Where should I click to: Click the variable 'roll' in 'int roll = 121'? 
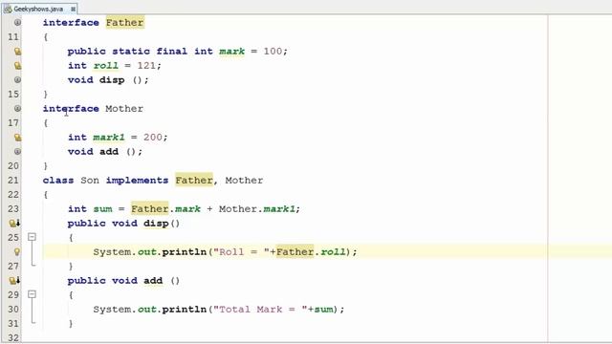click(105, 66)
